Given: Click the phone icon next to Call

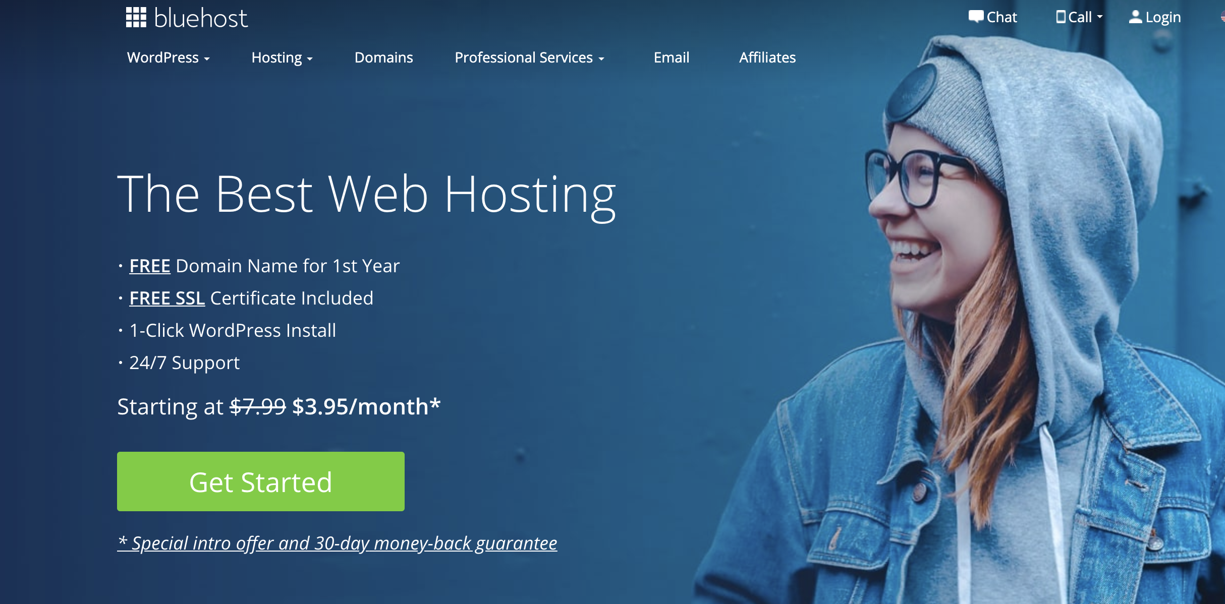Looking at the screenshot, I should pos(1061,17).
